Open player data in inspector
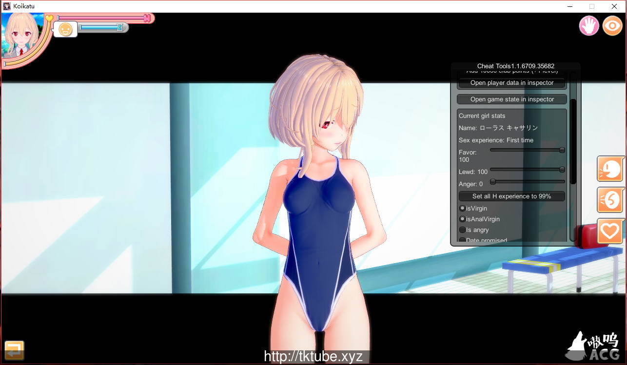627x365 pixels. pos(511,83)
